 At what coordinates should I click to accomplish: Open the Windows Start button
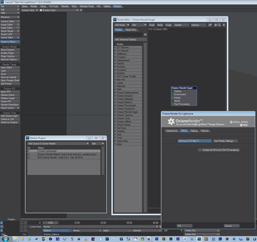[x=5, y=239]
